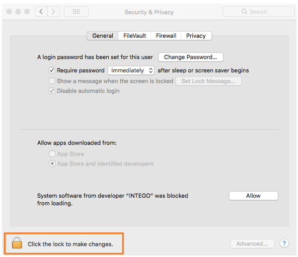Go back with the left arrow

pyautogui.click(x=41, y=12)
